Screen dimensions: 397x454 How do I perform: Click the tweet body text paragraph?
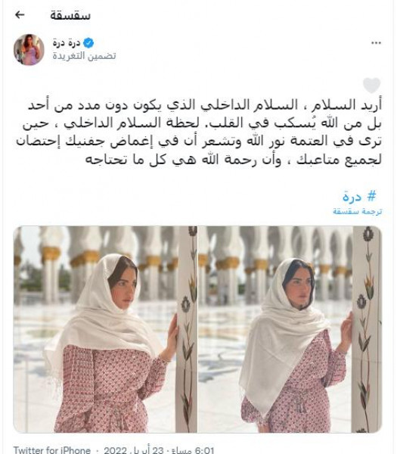tap(199, 132)
